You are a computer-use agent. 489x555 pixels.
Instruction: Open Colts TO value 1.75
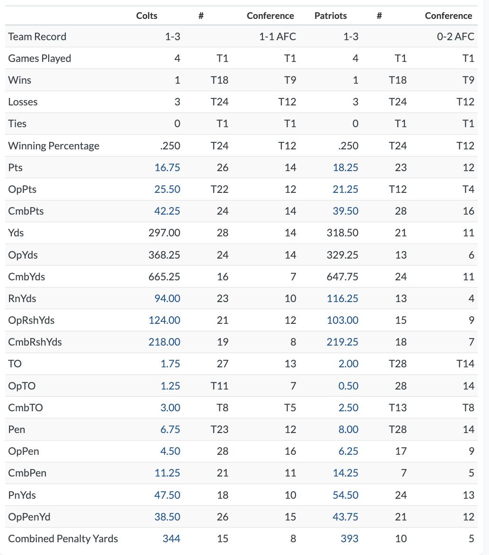tap(170, 364)
